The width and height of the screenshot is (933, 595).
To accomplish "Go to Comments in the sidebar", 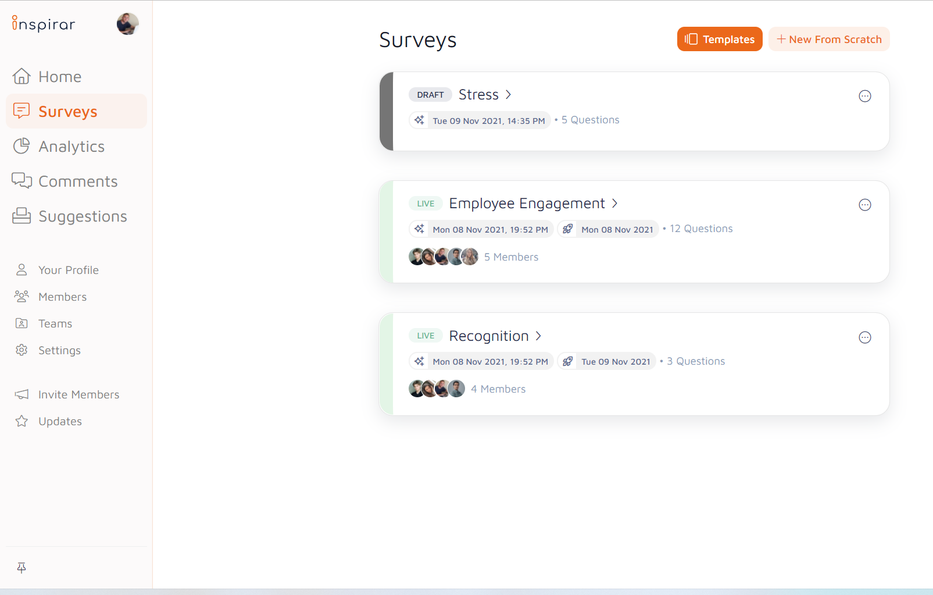I will pyautogui.click(x=77, y=181).
